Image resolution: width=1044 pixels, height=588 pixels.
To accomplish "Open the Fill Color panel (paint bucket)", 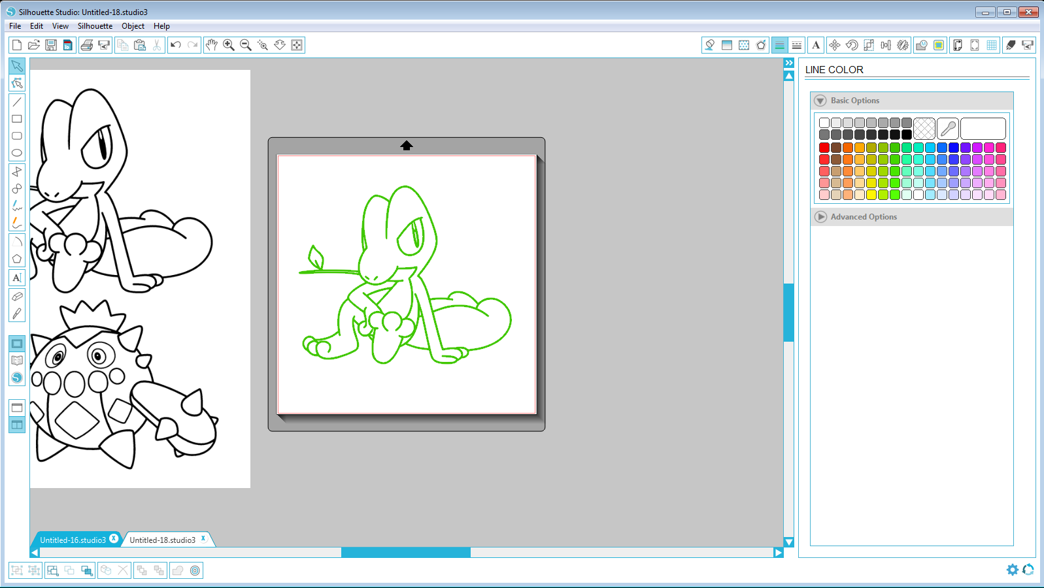I will coord(710,45).
